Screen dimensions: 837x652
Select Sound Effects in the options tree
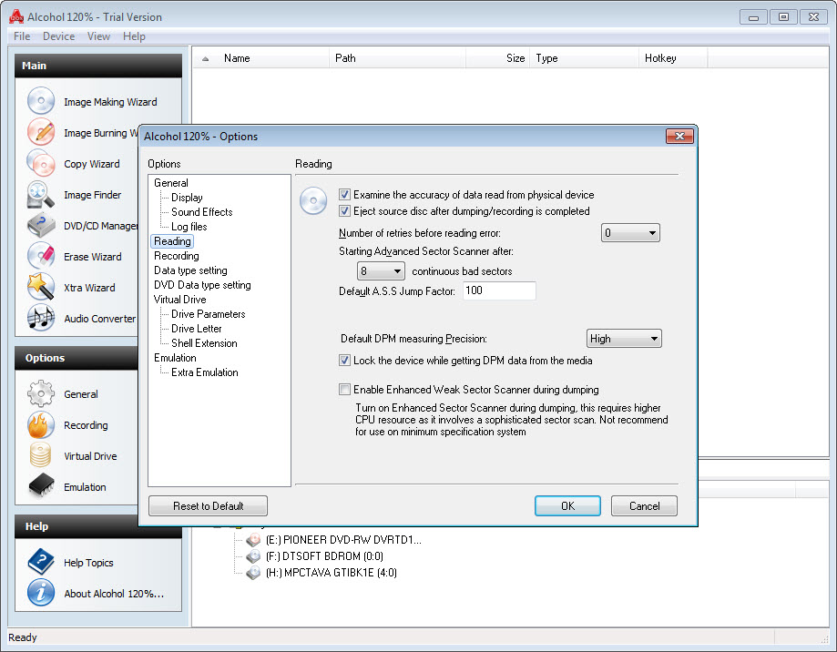coord(202,212)
